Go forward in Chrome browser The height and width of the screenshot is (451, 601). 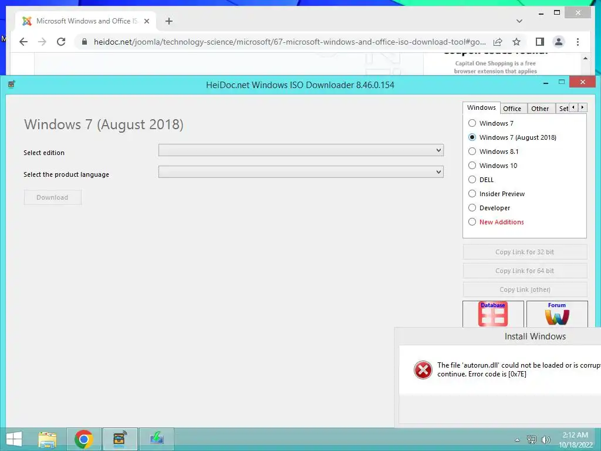[42, 42]
